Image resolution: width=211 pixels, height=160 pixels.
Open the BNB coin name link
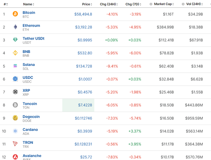point(27,52)
